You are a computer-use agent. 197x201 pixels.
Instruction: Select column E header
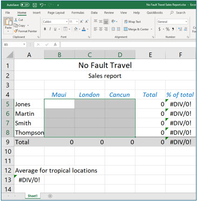[150, 55]
